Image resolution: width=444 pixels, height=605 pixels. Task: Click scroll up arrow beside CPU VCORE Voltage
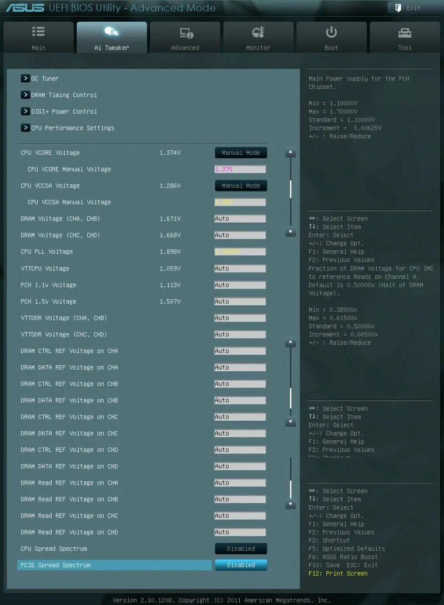point(290,153)
